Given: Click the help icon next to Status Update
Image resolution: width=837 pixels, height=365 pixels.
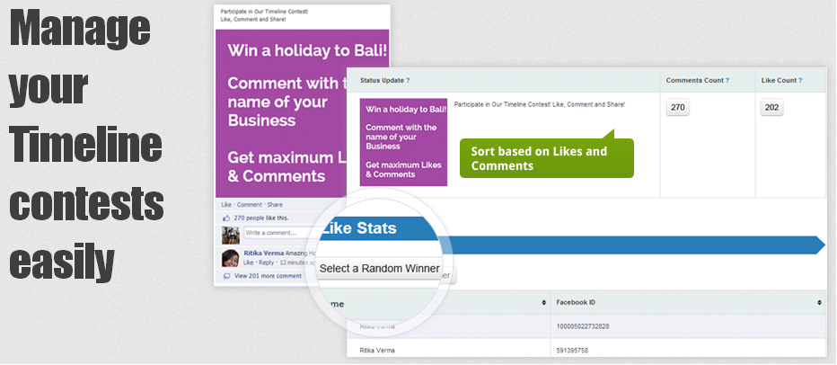Looking at the screenshot, I should 408,80.
